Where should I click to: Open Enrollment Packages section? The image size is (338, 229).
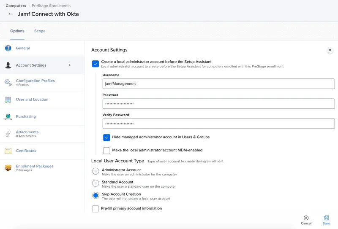coord(42,168)
